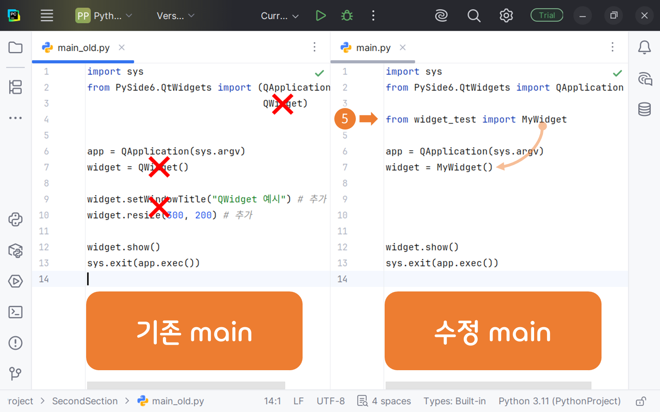Open the Current File run configuration dropdown
Image resolution: width=660 pixels, height=412 pixels.
pyautogui.click(x=280, y=16)
